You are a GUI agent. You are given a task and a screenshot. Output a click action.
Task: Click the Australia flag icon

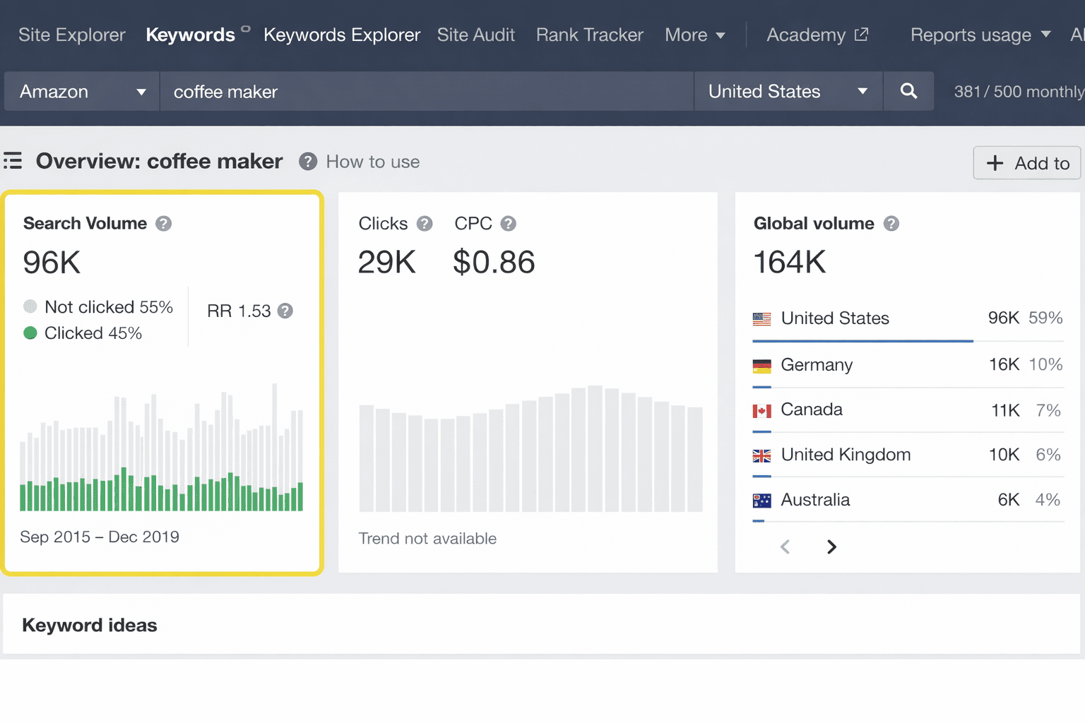[761, 501]
